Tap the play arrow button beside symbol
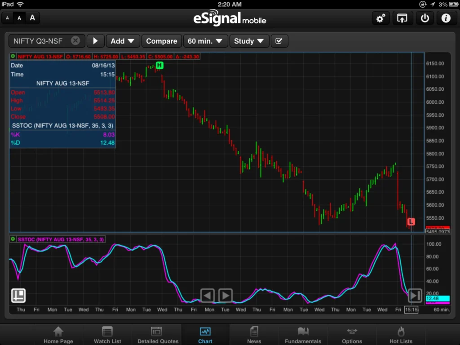 pos(95,41)
